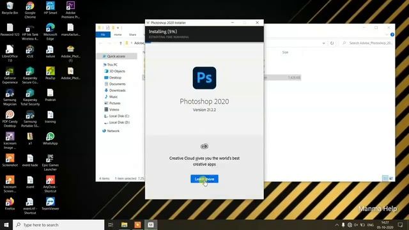The width and height of the screenshot is (409, 230).
Task: Select AnyDesk Shortcut desktop icon
Action: click(50, 184)
